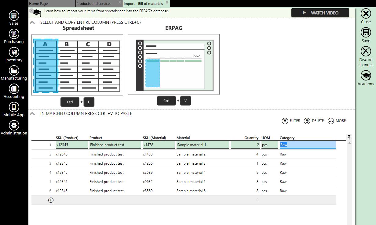Click the Delete trash icon

[307, 121]
